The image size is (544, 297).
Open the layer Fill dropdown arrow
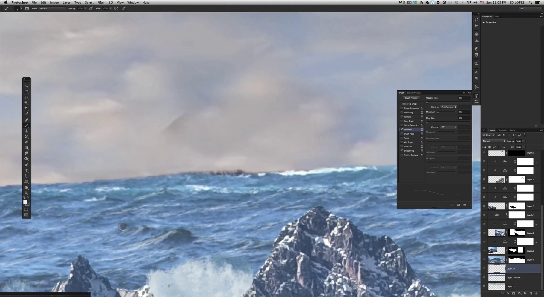524,147
